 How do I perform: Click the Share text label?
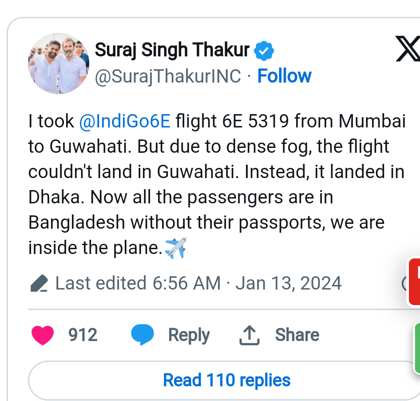click(x=297, y=335)
